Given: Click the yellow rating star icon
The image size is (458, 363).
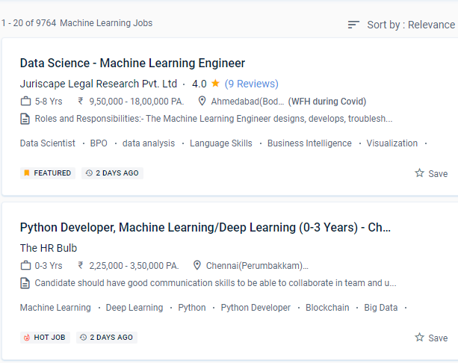Looking at the screenshot, I should [215, 84].
